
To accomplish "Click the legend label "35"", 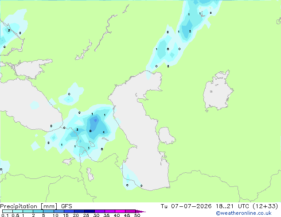I will pyautogui.click(x=106, y=215).
